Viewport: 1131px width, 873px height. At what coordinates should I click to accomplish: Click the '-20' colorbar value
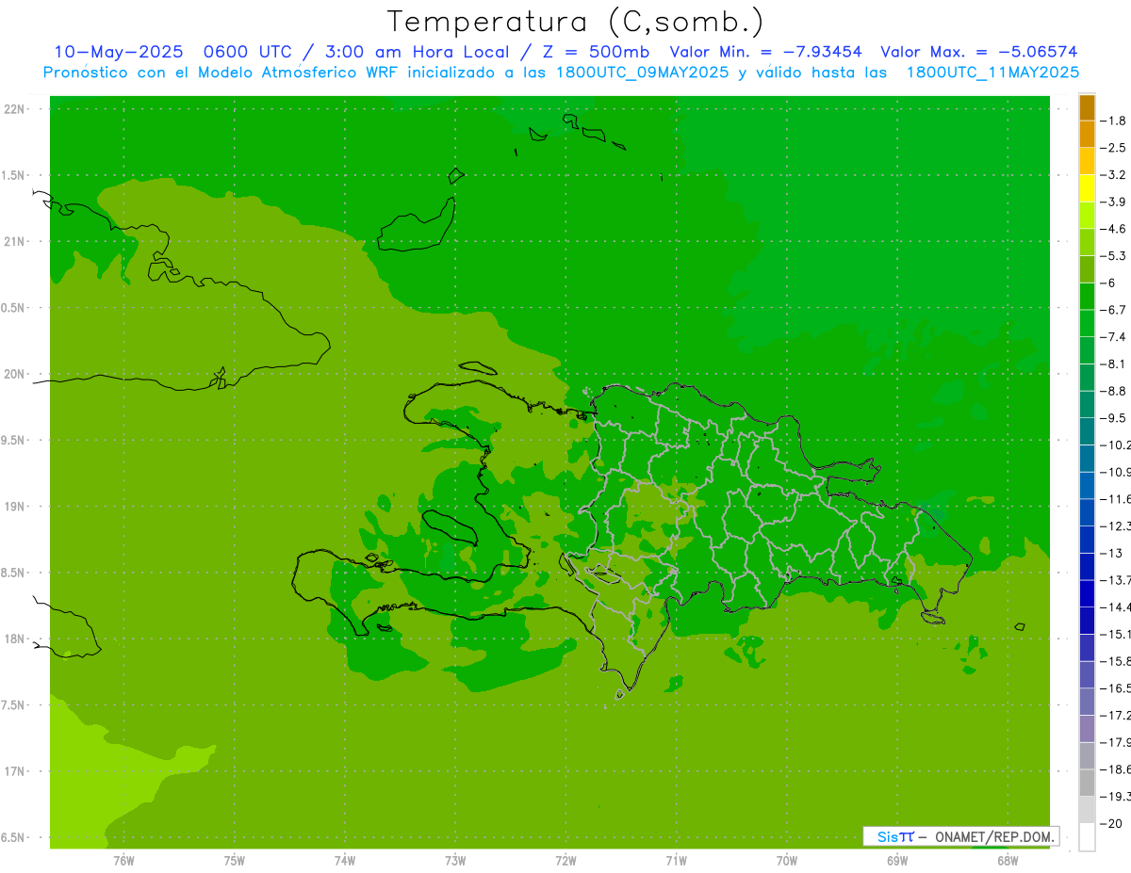[1109, 824]
